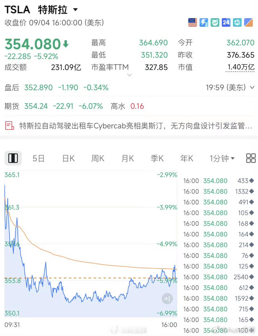This screenshot has width=258, height=336.
Task: Switch to the 季K chart tab
Action: [157, 159]
